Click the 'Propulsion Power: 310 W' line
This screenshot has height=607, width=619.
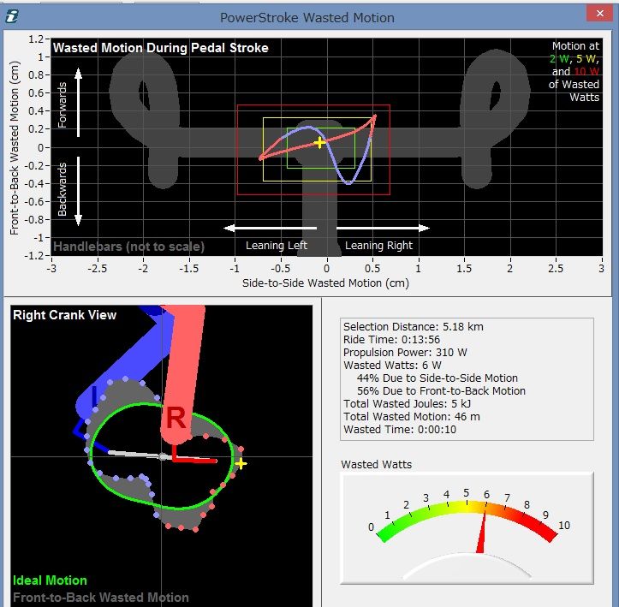coord(405,353)
